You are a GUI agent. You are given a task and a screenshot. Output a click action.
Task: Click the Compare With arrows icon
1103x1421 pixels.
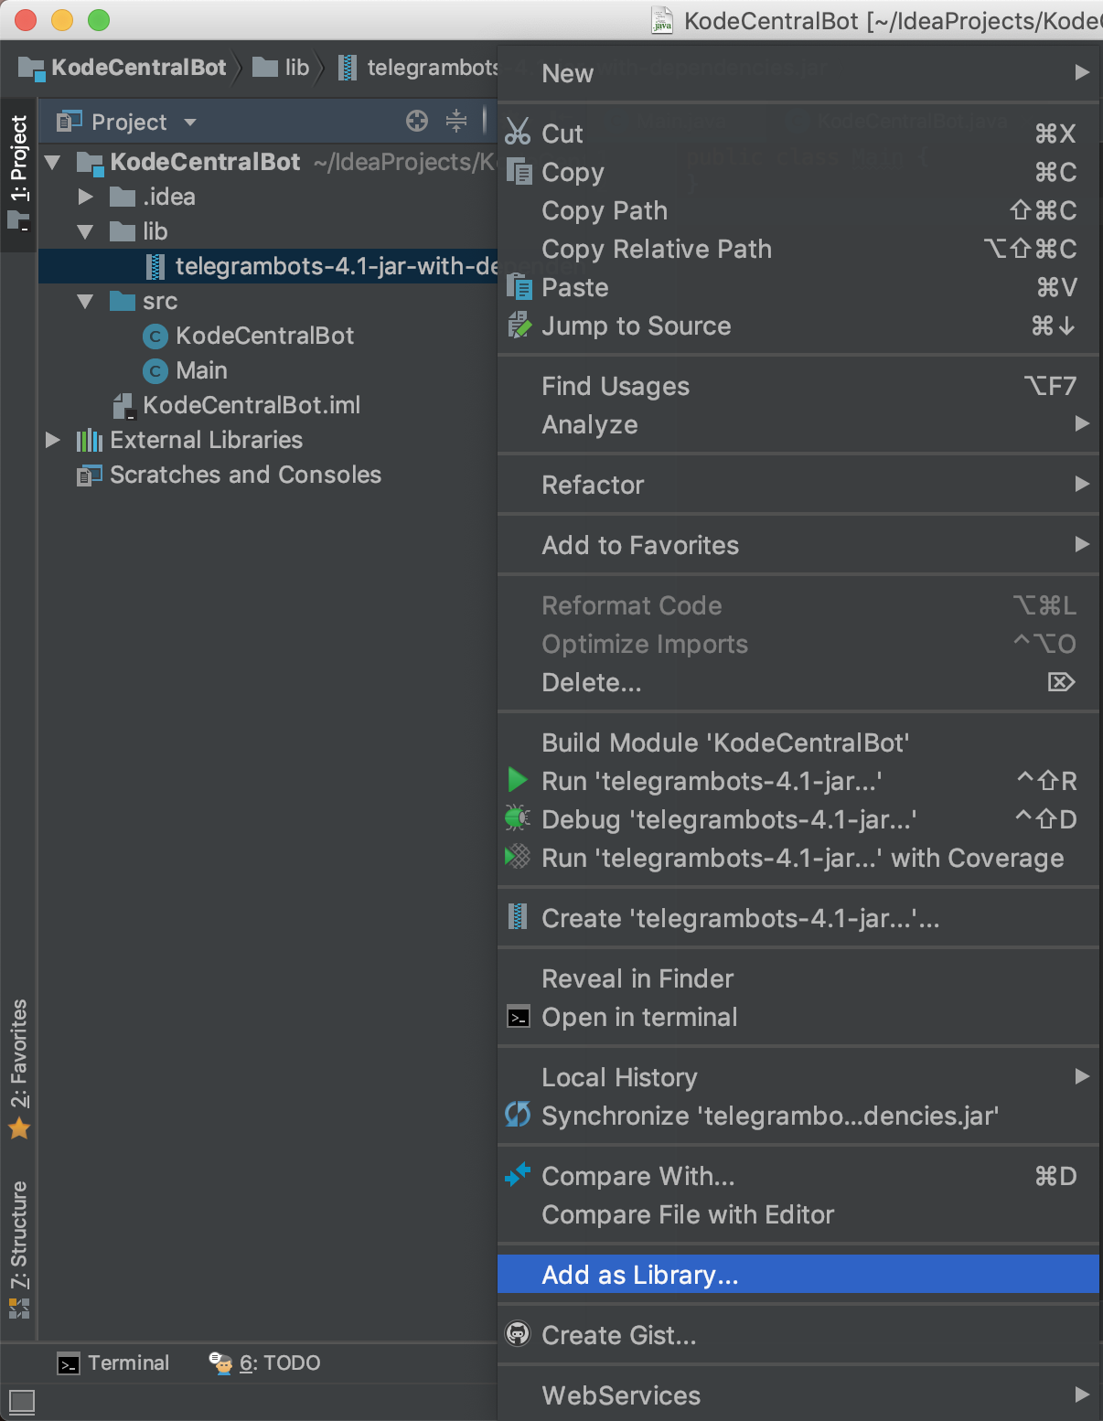coord(518,1174)
